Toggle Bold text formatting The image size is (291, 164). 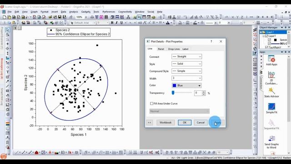[x=112, y=23]
